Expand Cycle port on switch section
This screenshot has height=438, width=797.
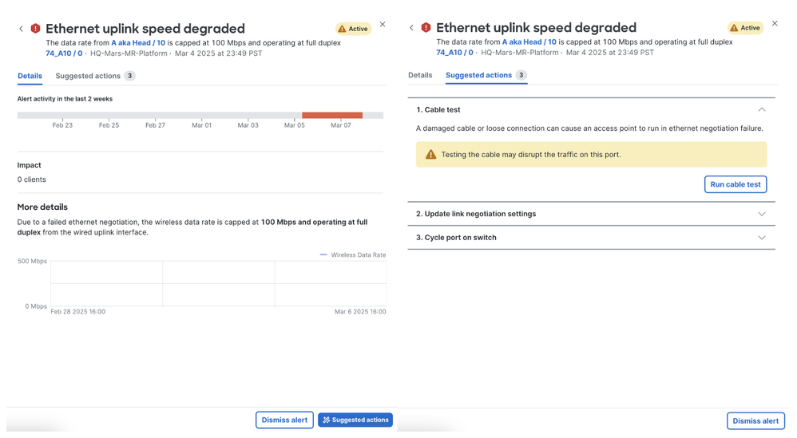coord(761,238)
